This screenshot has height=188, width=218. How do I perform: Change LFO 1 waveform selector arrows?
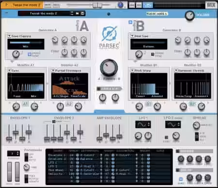pyautogui.click(x=149, y=125)
